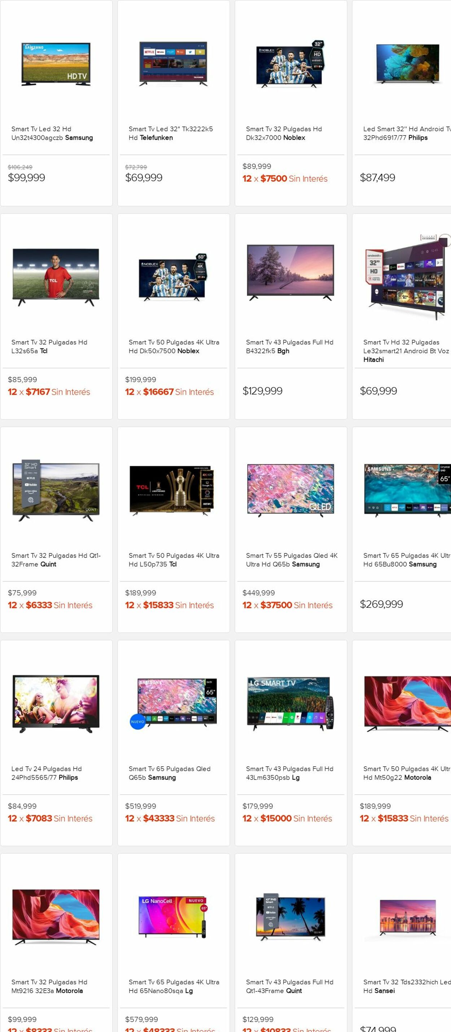This screenshot has width=451, height=1032.
Task: Select the $129,999 BGH price
Action: 263,391
